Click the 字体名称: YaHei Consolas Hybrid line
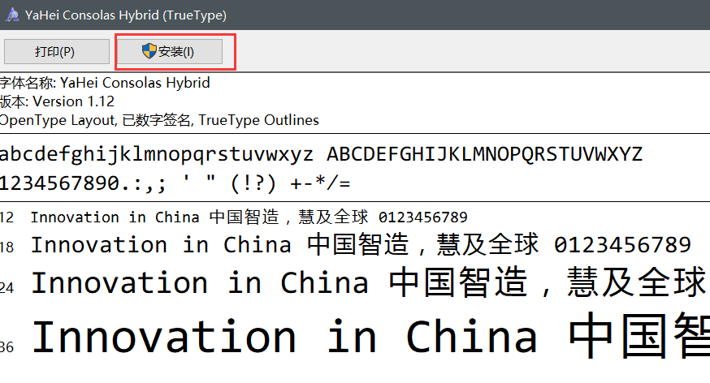710x383 pixels. click(105, 83)
